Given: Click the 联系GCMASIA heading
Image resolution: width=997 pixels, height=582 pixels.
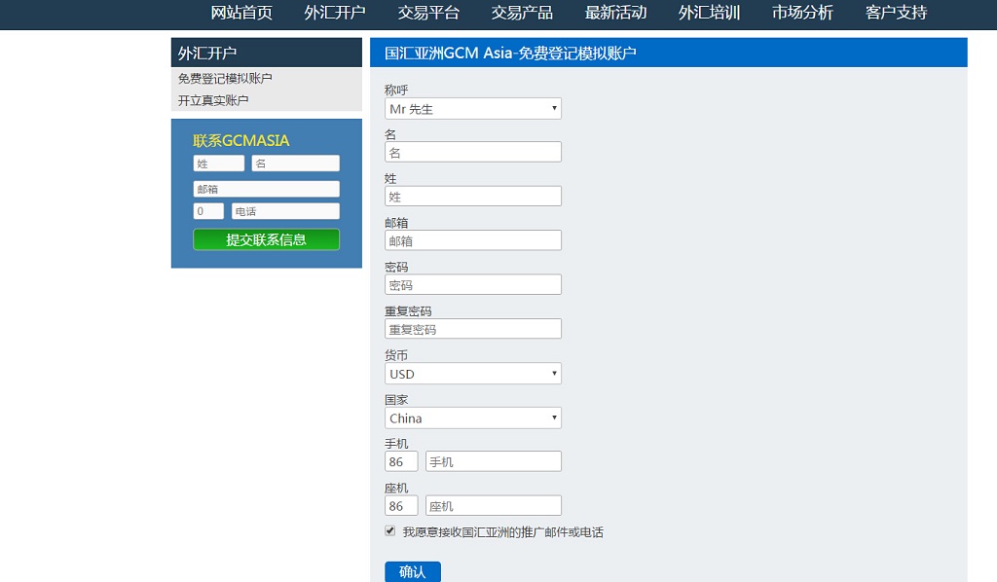Looking at the screenshot, I should coord(241,140).
